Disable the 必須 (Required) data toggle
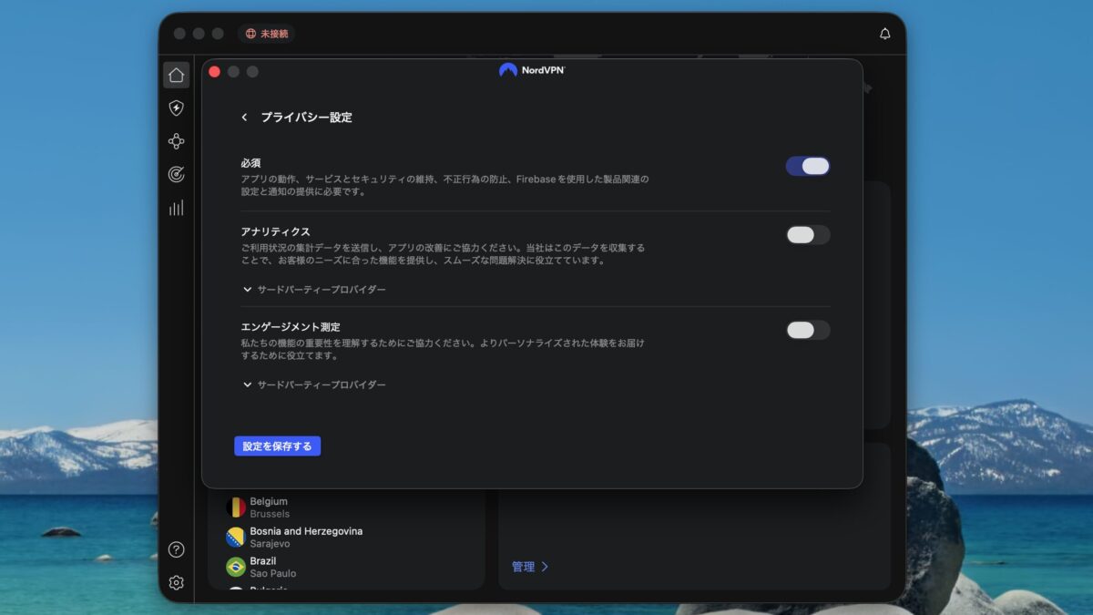1093x615 pixels. coord(807,165)
